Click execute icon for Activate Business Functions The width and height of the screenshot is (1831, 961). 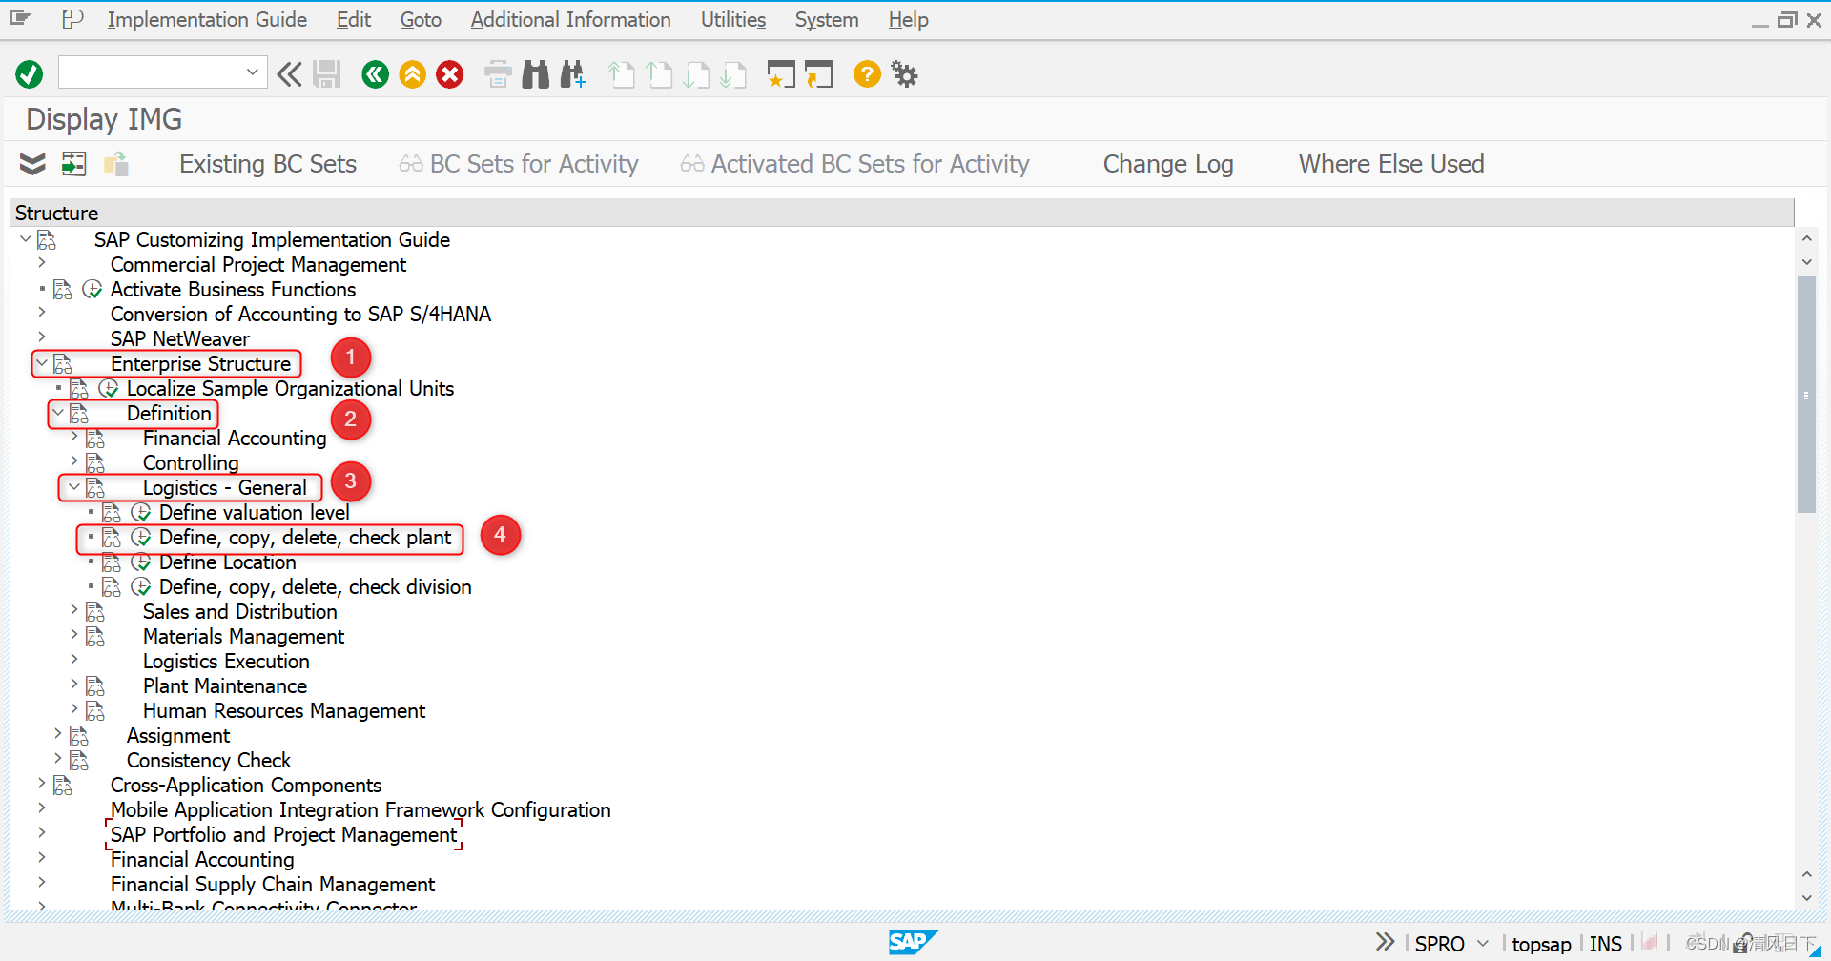click(x=93, y=290)
